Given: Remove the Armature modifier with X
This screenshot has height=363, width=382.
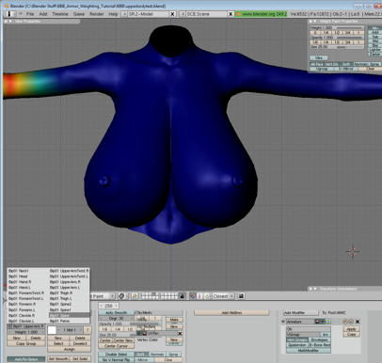Looking at the screenshot, I should [x=358, y=322].
